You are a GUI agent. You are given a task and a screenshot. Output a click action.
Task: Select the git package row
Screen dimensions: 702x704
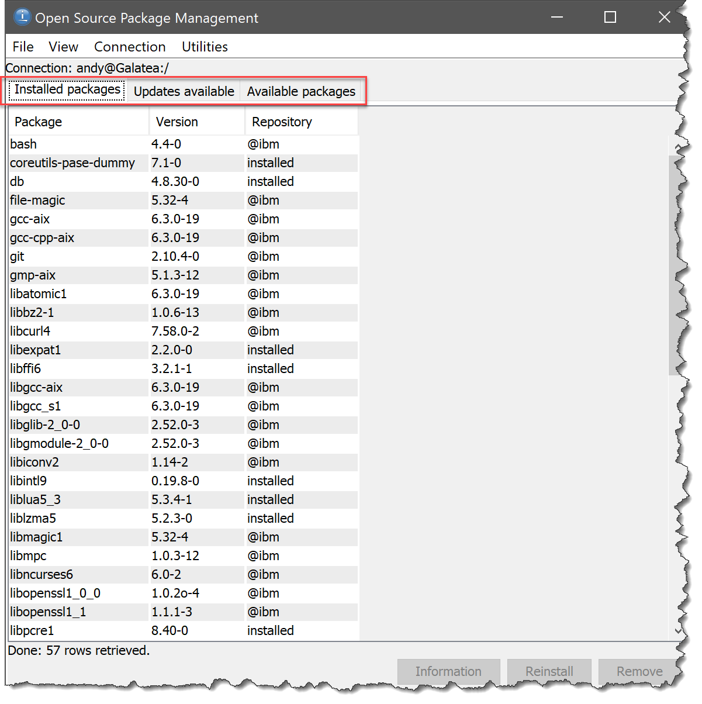click(78, 257)
